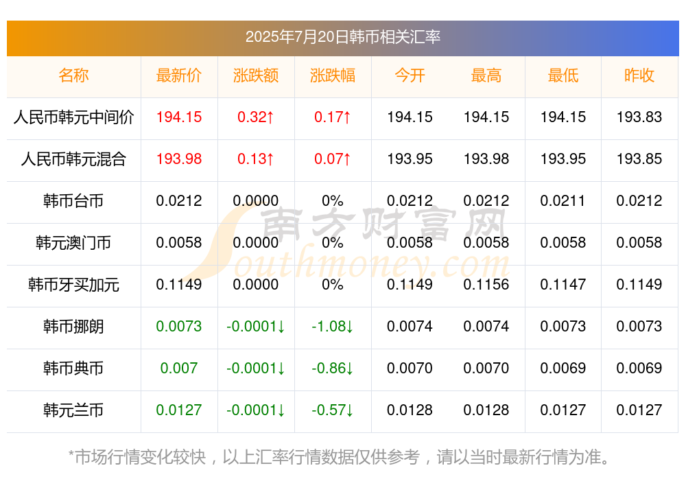The image size is (686, 479).
Task: Click the red latest price 193.98
Action: (x=179, y=159)
